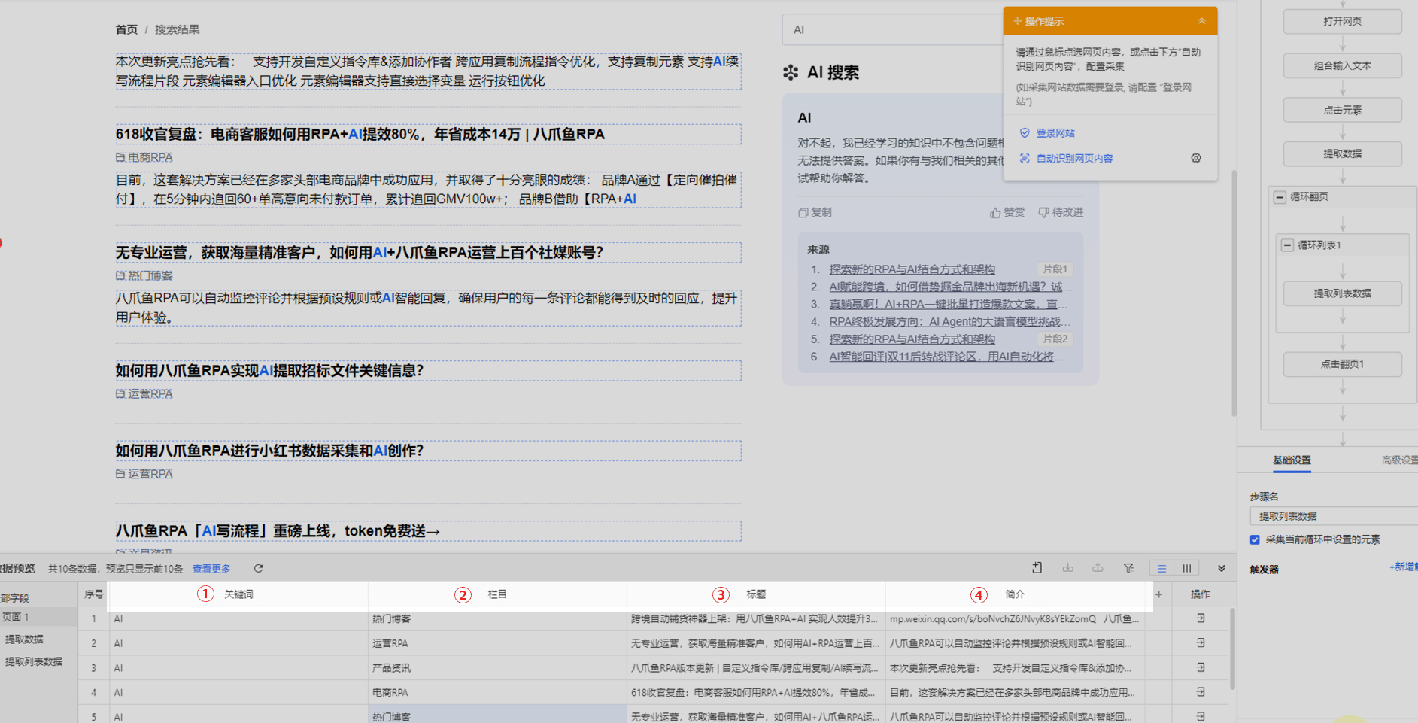Select 提取数据 in left field list
1418x723 pixels.
(x=24, y=639)
